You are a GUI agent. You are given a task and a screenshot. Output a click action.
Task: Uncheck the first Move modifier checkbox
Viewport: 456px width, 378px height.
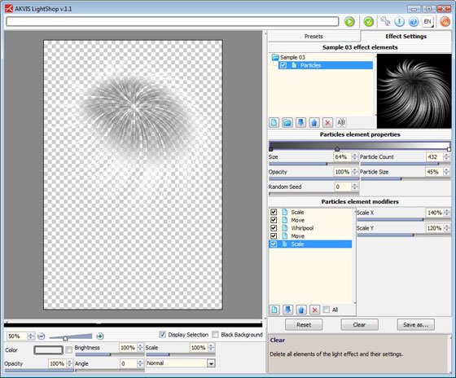coord(274,220)
